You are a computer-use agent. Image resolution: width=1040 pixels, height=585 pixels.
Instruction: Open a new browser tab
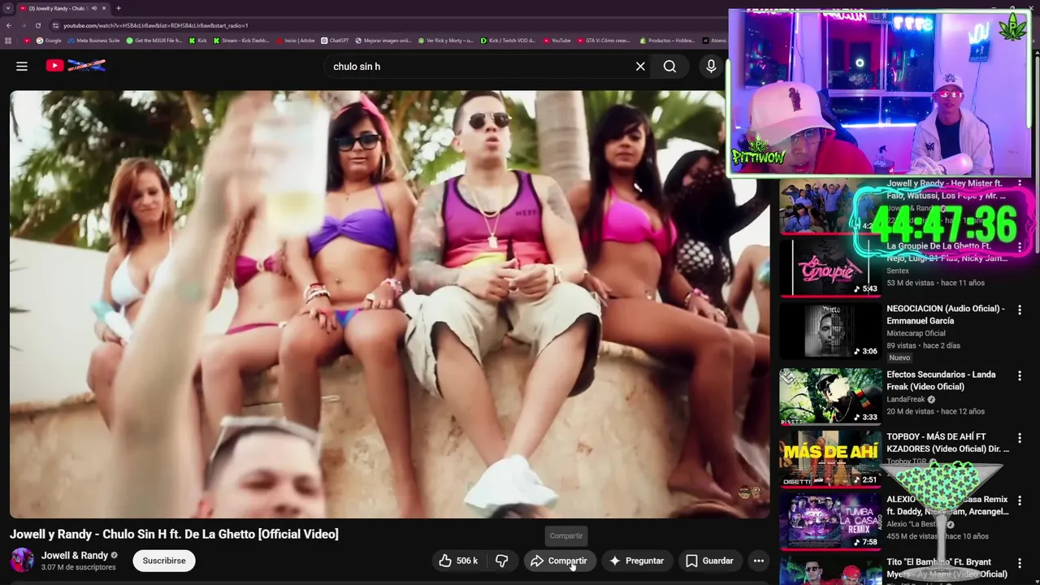(119, 8)
